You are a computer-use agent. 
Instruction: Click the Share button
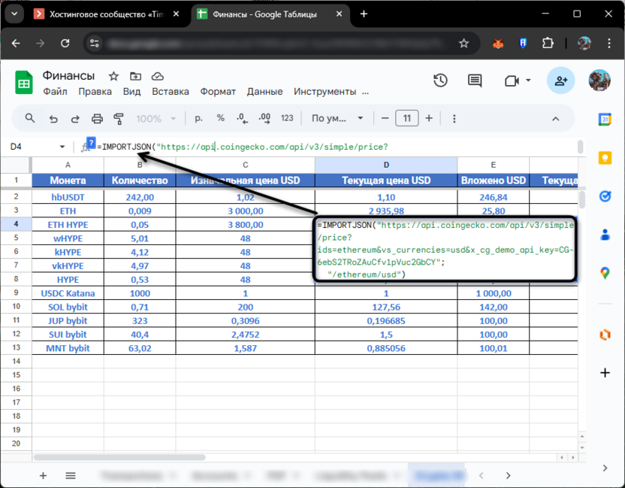pyautogui.click(x=560, y=80)
